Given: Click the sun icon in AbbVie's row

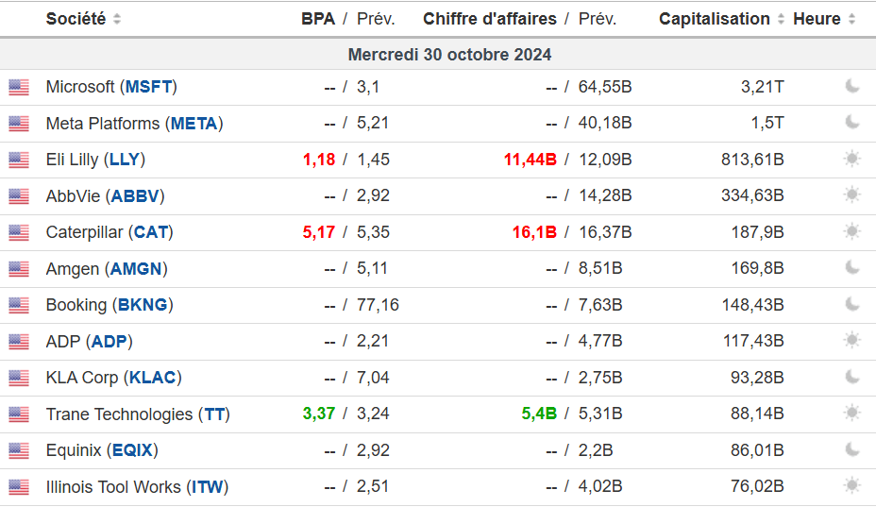Looking at the screenshot, I should (852, 195).
